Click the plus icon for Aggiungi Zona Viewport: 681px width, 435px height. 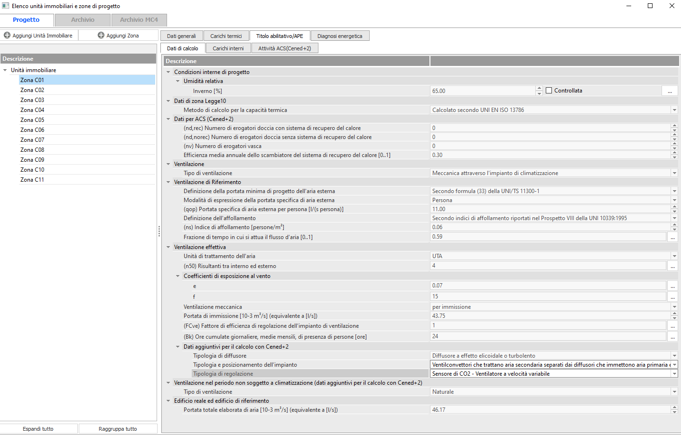[x=101, y=36]
